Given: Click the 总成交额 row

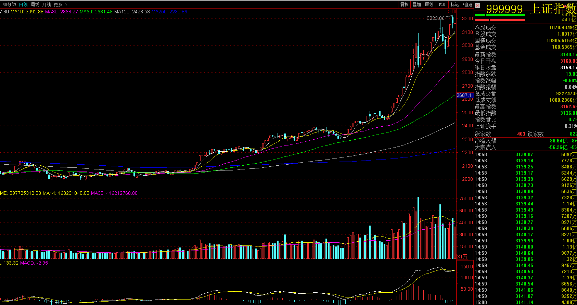Looking at the screenshot, I should 525,100.
